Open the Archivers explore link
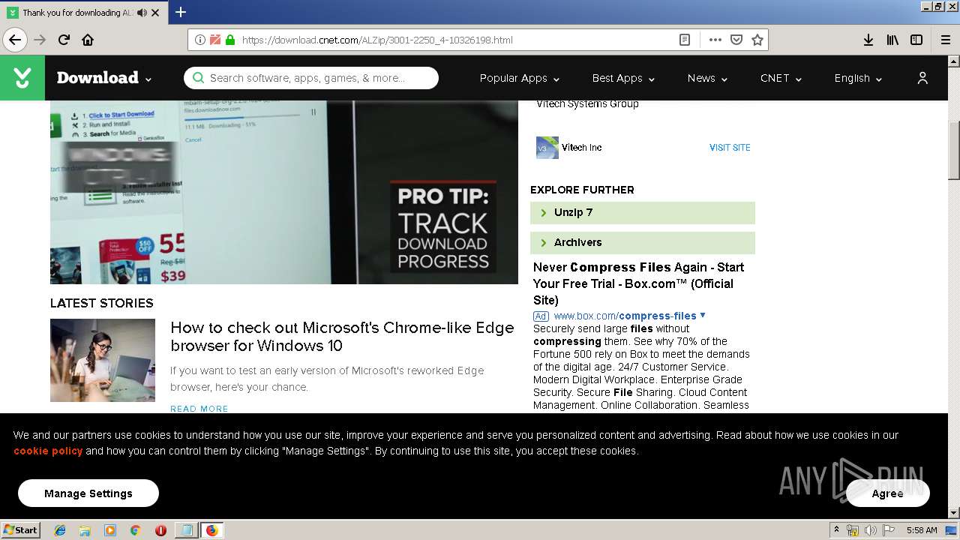960x540 pixels. pyautogui.click(x=643, y=243)
